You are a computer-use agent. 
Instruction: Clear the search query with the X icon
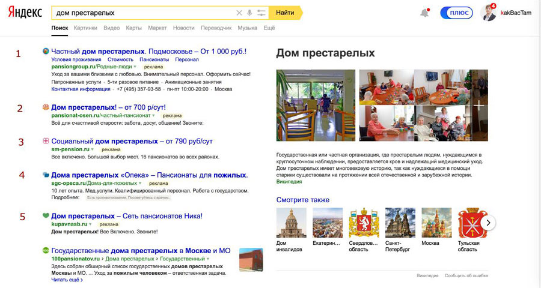pos(239,13)
